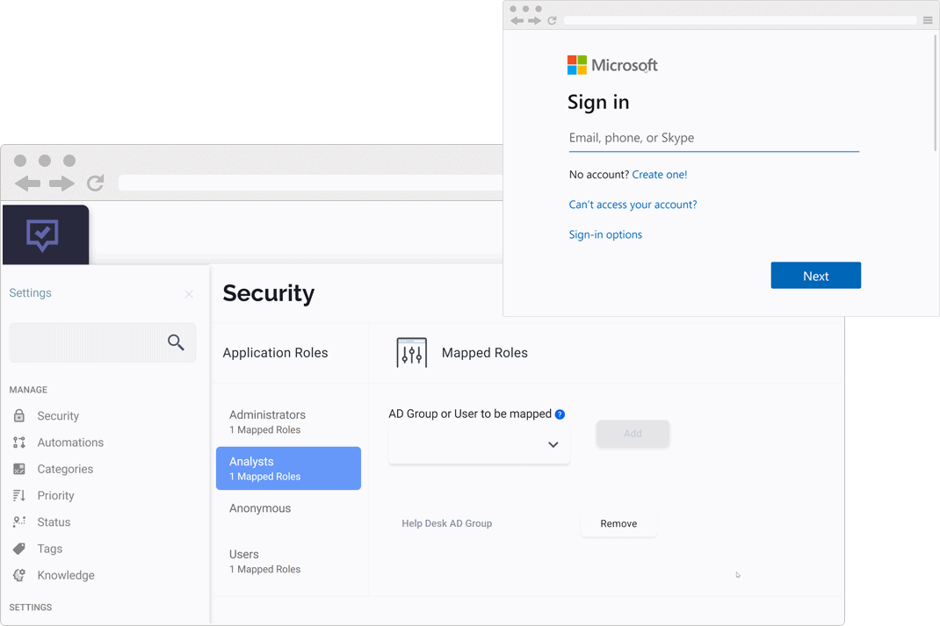Click the Status icon in sidebar

click(19, 522)
